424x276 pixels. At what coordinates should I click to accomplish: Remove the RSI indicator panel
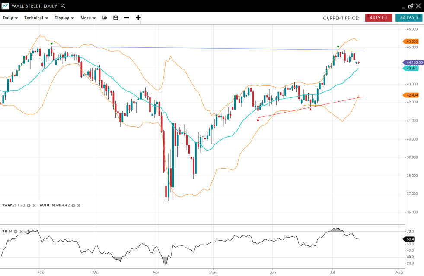click(x=21, y=232)
